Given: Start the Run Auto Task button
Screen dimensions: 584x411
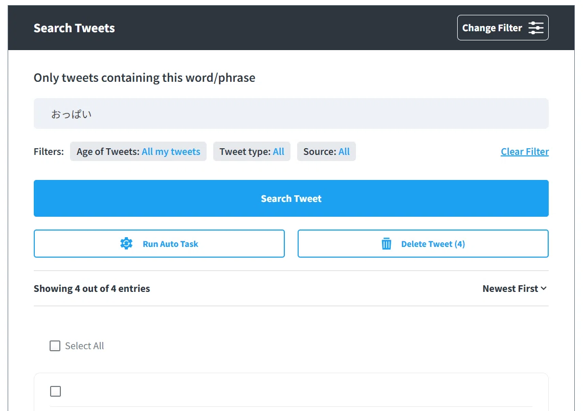Looking at the screenshot, I should pos(159,243).
